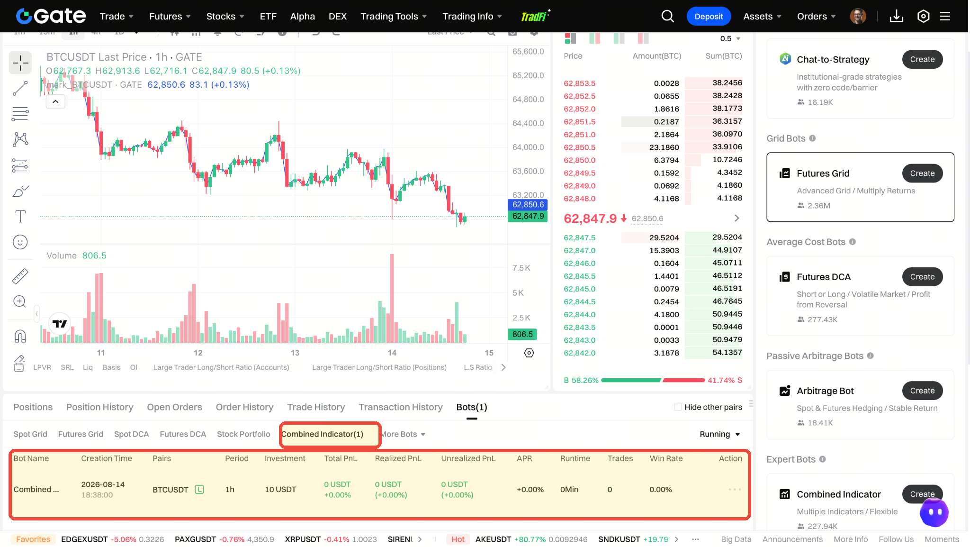Expand the Stocks menu dropdown
The width and height of the screenshot is (970, 547).
[225, 16]
